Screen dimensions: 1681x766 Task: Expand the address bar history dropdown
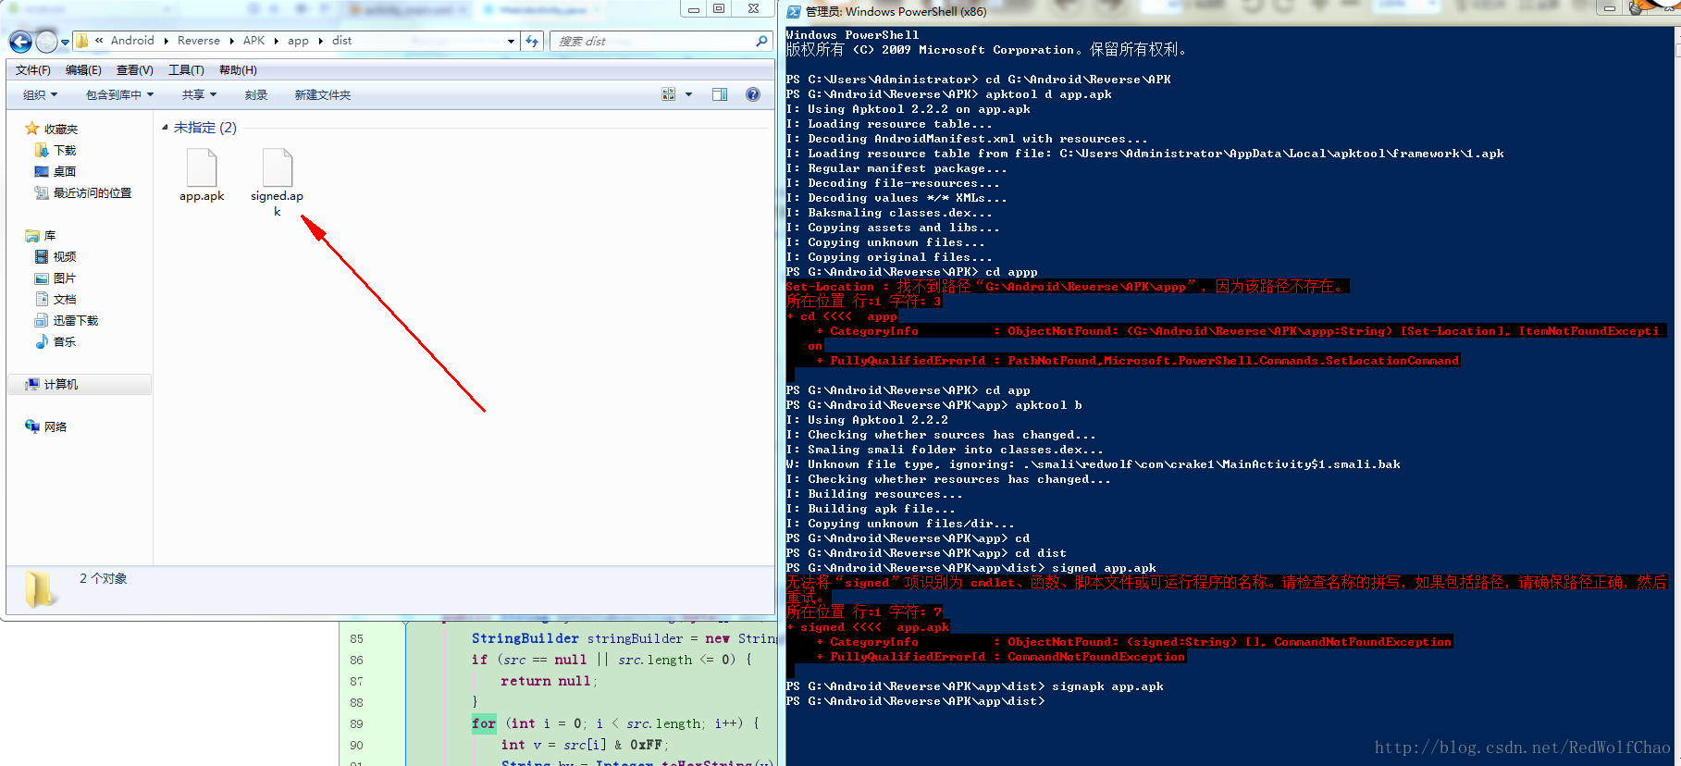pos(511,41)
